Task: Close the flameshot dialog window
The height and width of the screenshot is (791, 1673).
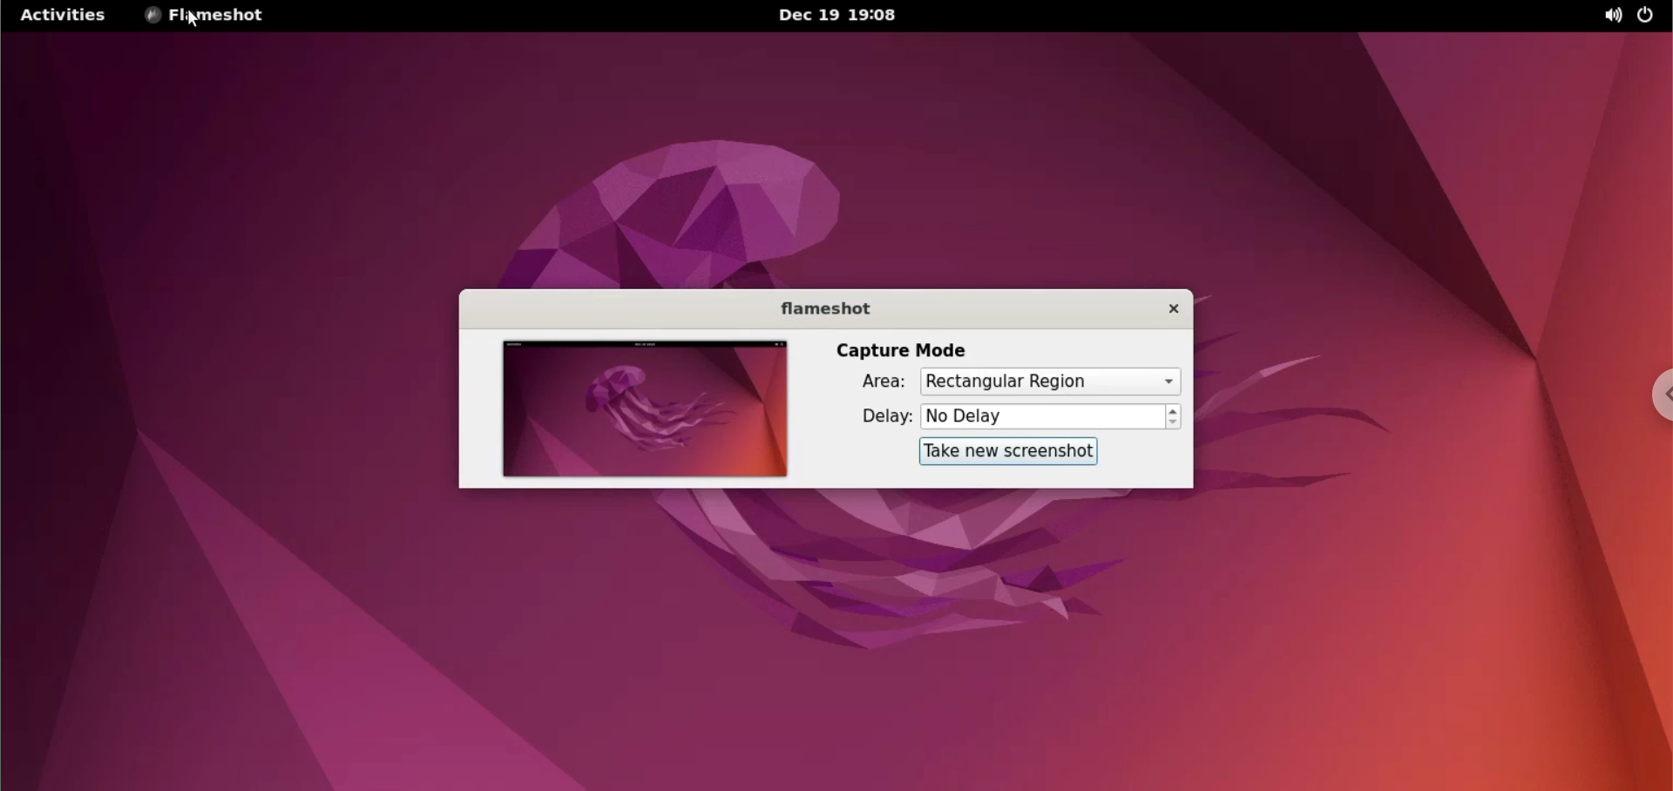Action: [x=1173, y=309]
